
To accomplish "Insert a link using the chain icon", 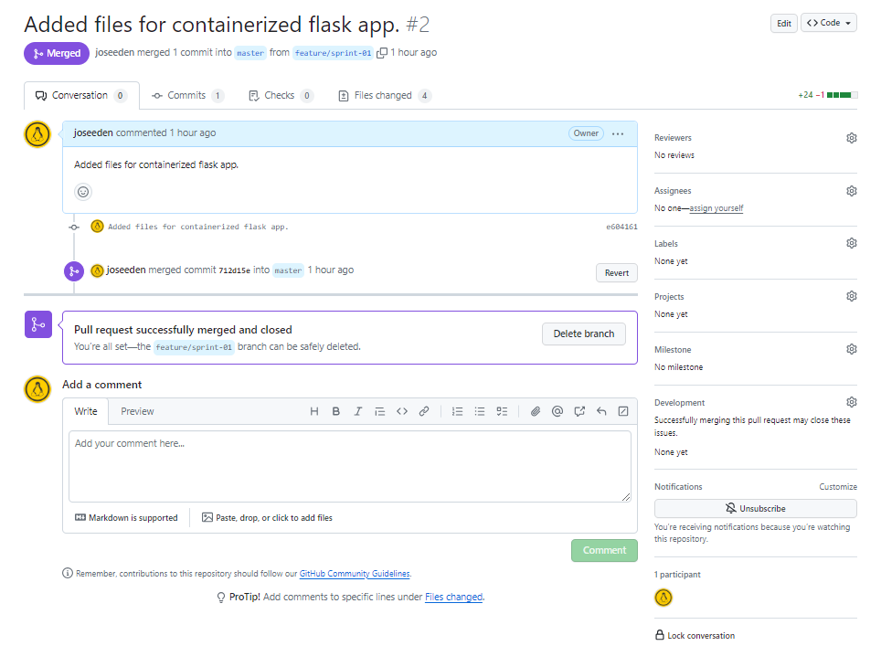I will [424, 411].
